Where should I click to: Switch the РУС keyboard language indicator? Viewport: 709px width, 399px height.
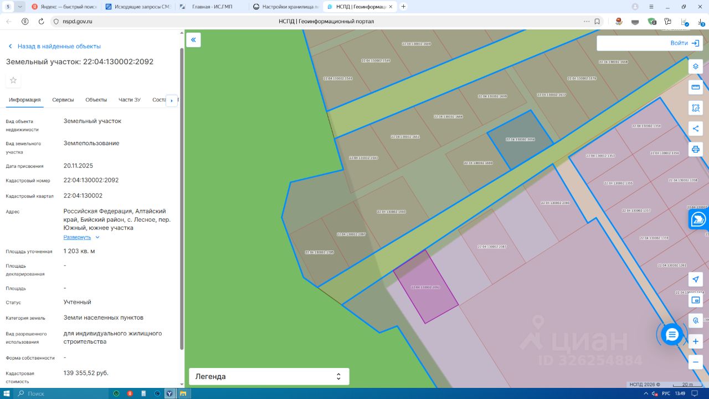pos(666,393)
